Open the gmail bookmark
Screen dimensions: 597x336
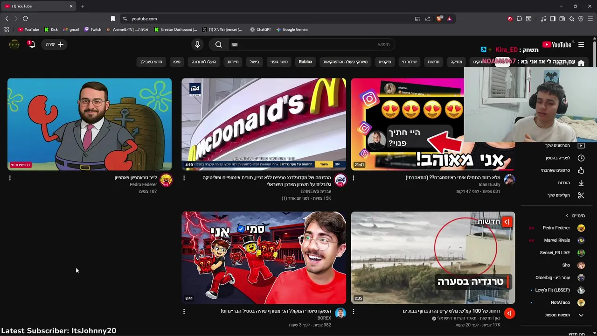coord(71,29)
